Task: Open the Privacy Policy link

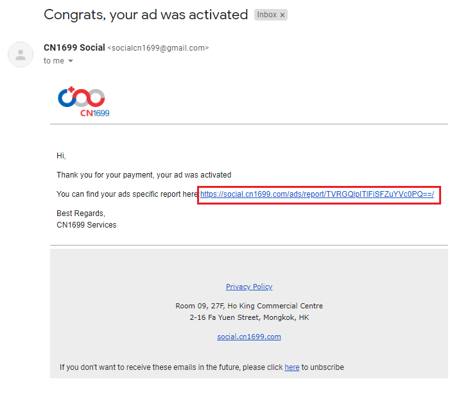Action: click(x=249, y=287)
